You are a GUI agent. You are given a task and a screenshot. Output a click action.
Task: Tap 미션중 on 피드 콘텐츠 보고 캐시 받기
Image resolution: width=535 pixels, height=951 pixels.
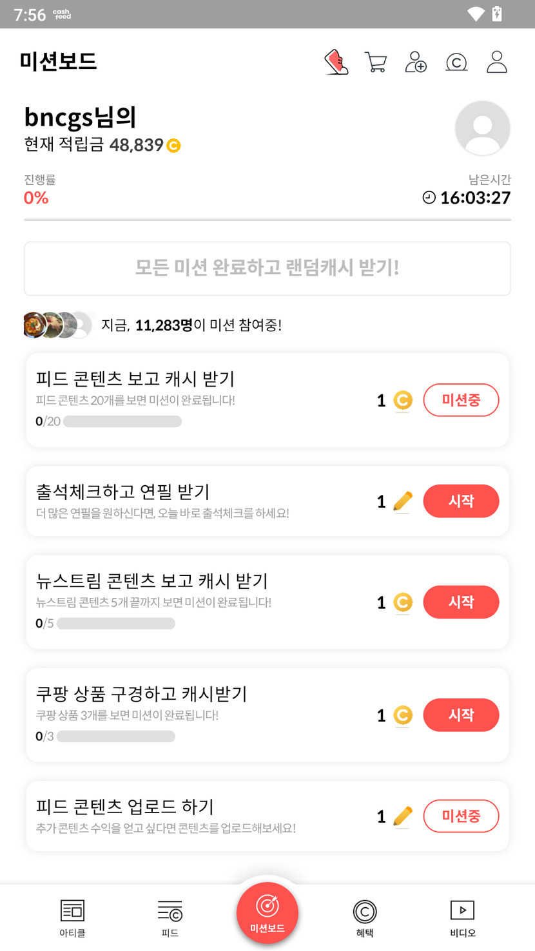(x=461, y=400)
